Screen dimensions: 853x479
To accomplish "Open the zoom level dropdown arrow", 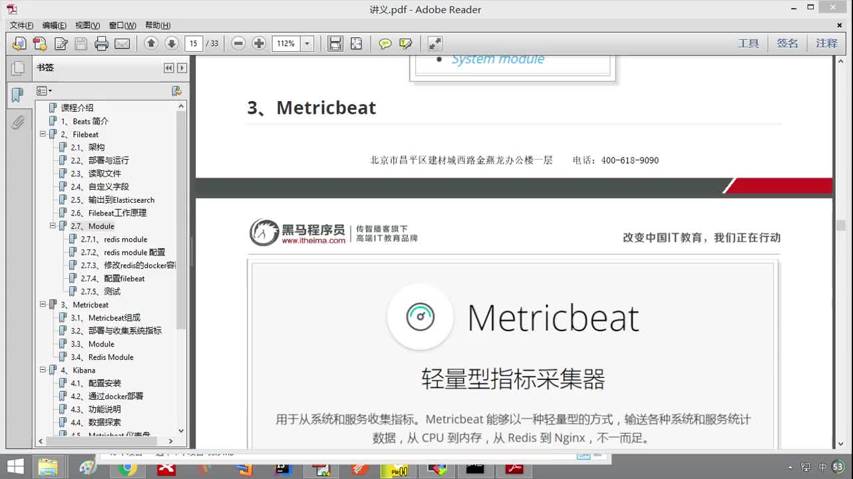I will [x=307, y=44].
